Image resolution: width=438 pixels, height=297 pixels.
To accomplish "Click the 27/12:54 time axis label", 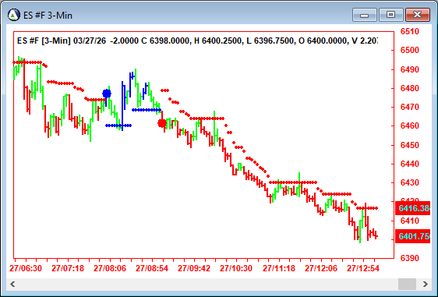I will pyautogui.click(x=363, y=268).
